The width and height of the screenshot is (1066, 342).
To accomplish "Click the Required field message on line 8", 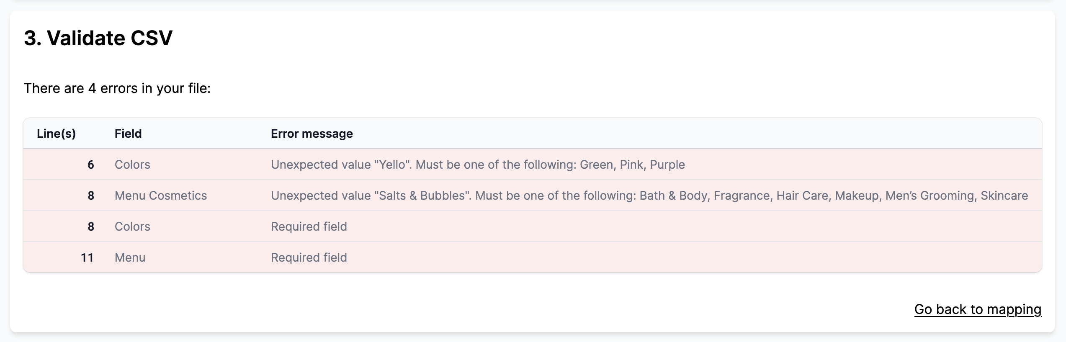I will point(309,226).
